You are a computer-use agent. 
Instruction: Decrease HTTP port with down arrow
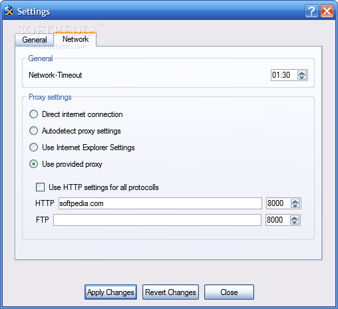pyautogui.click(x=295, y=205)
